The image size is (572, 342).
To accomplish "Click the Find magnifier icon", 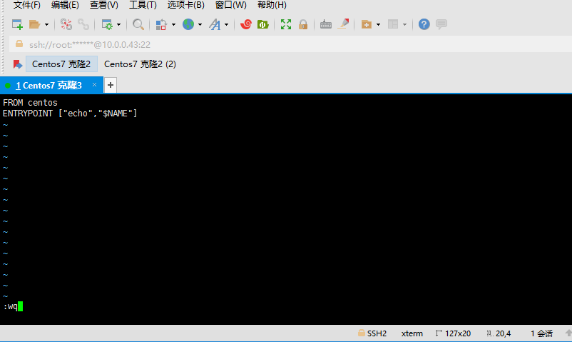I will (x=138, y=24).
